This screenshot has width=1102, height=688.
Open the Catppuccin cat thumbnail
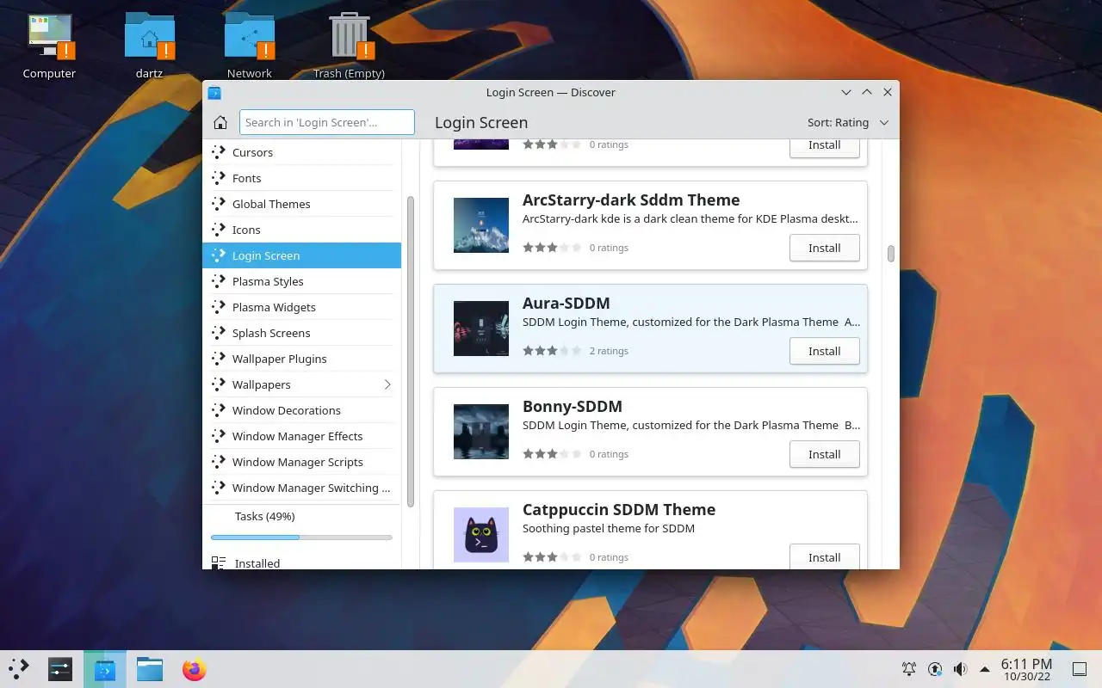pos(481,535)
